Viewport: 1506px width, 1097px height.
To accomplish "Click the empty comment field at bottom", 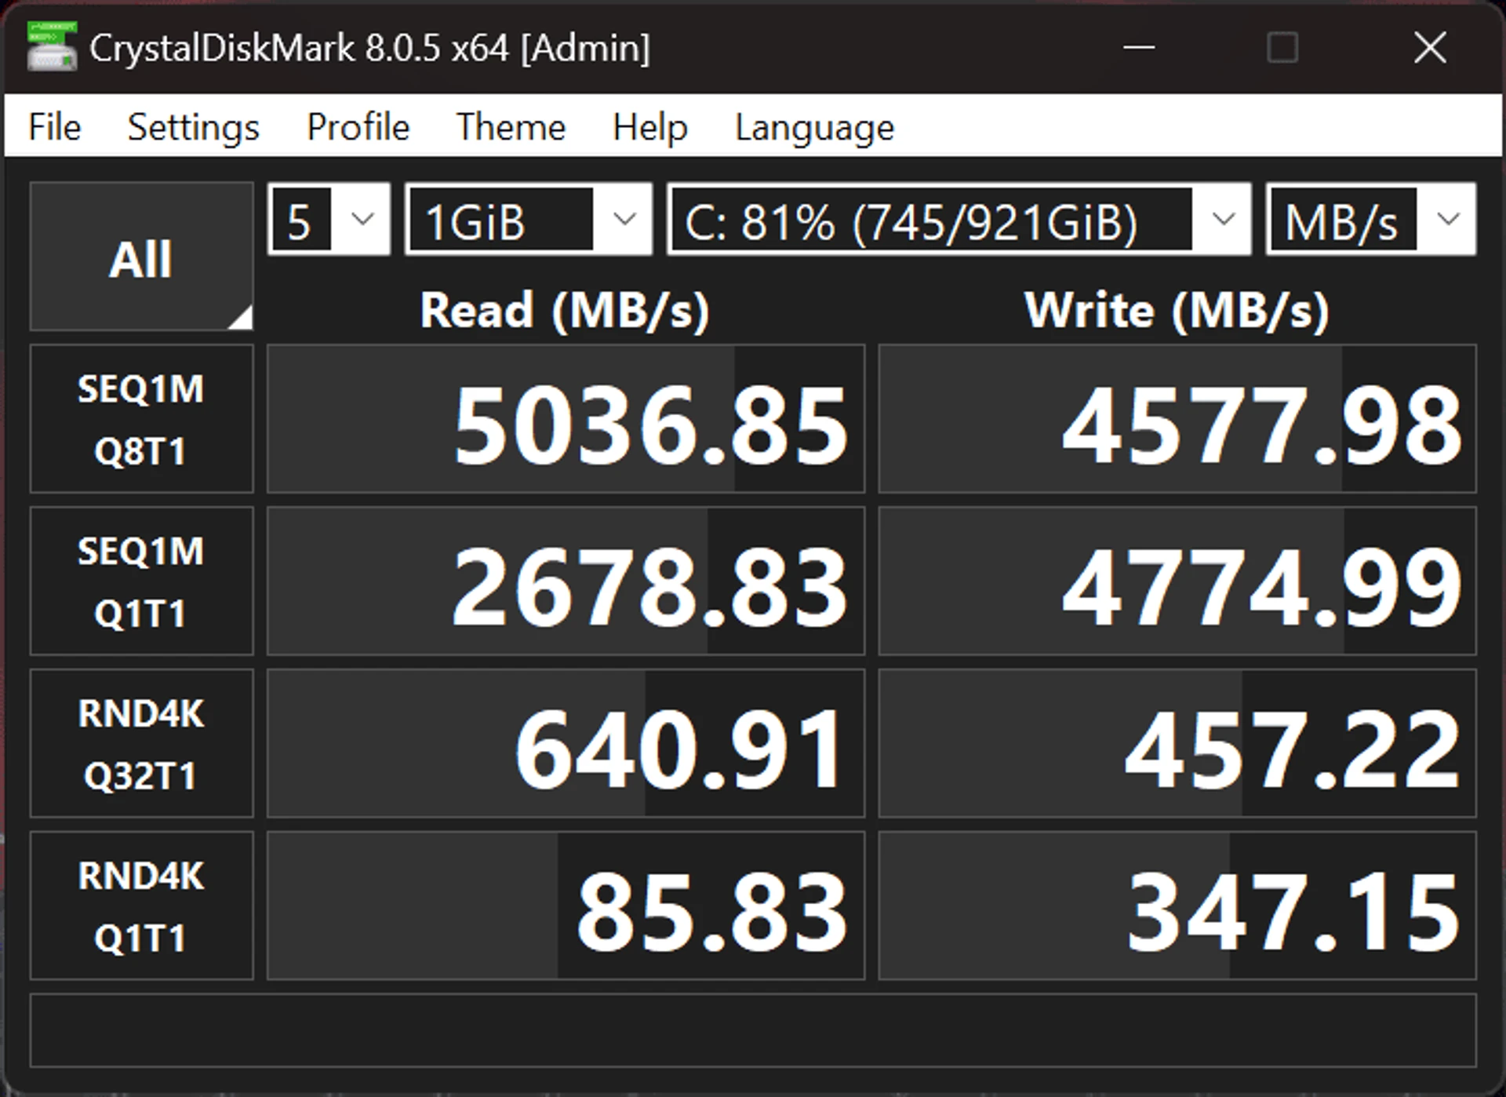I will click(x=753, y=1030).
